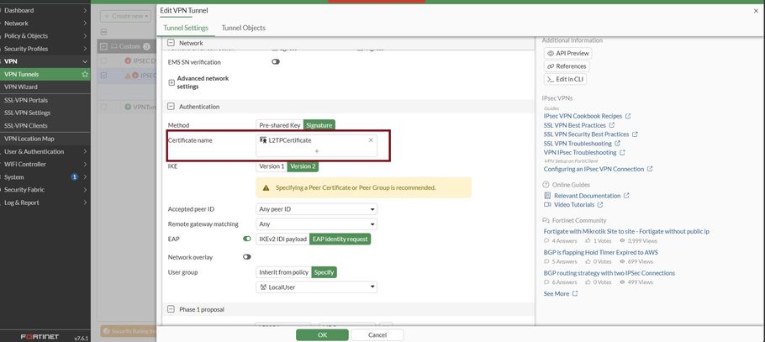Choose IKE Version 2
Screen dimensions: 765x342
pyautogui.click(x=303, y=166)
